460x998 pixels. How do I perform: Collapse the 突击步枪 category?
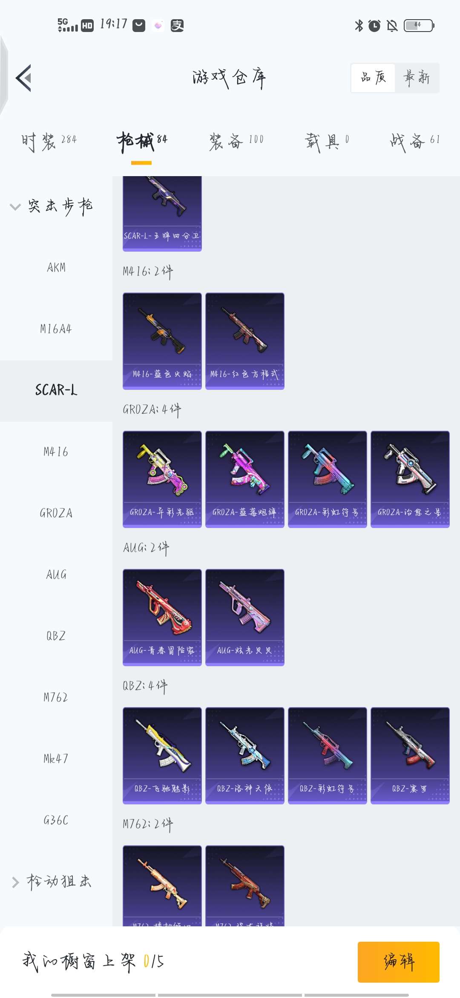coord(52,206)
